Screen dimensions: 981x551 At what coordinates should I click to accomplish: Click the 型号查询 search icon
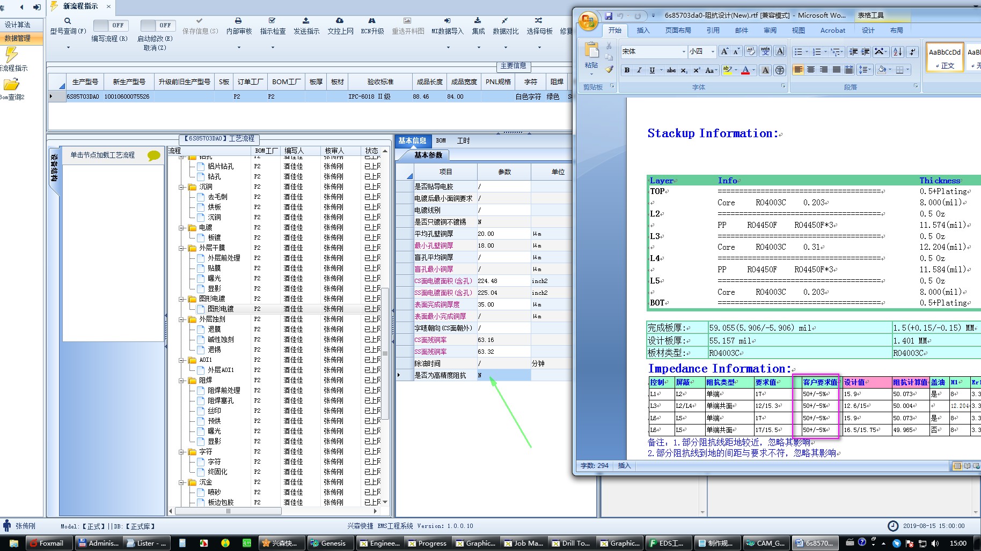pyautogui.click(x=68, y=21)
